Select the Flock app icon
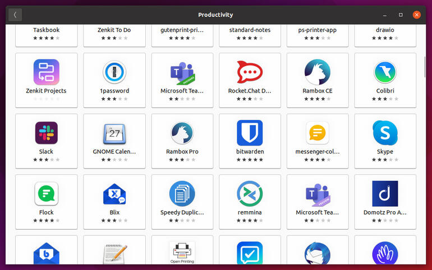 pyautogui.click(x=46, y=194)
